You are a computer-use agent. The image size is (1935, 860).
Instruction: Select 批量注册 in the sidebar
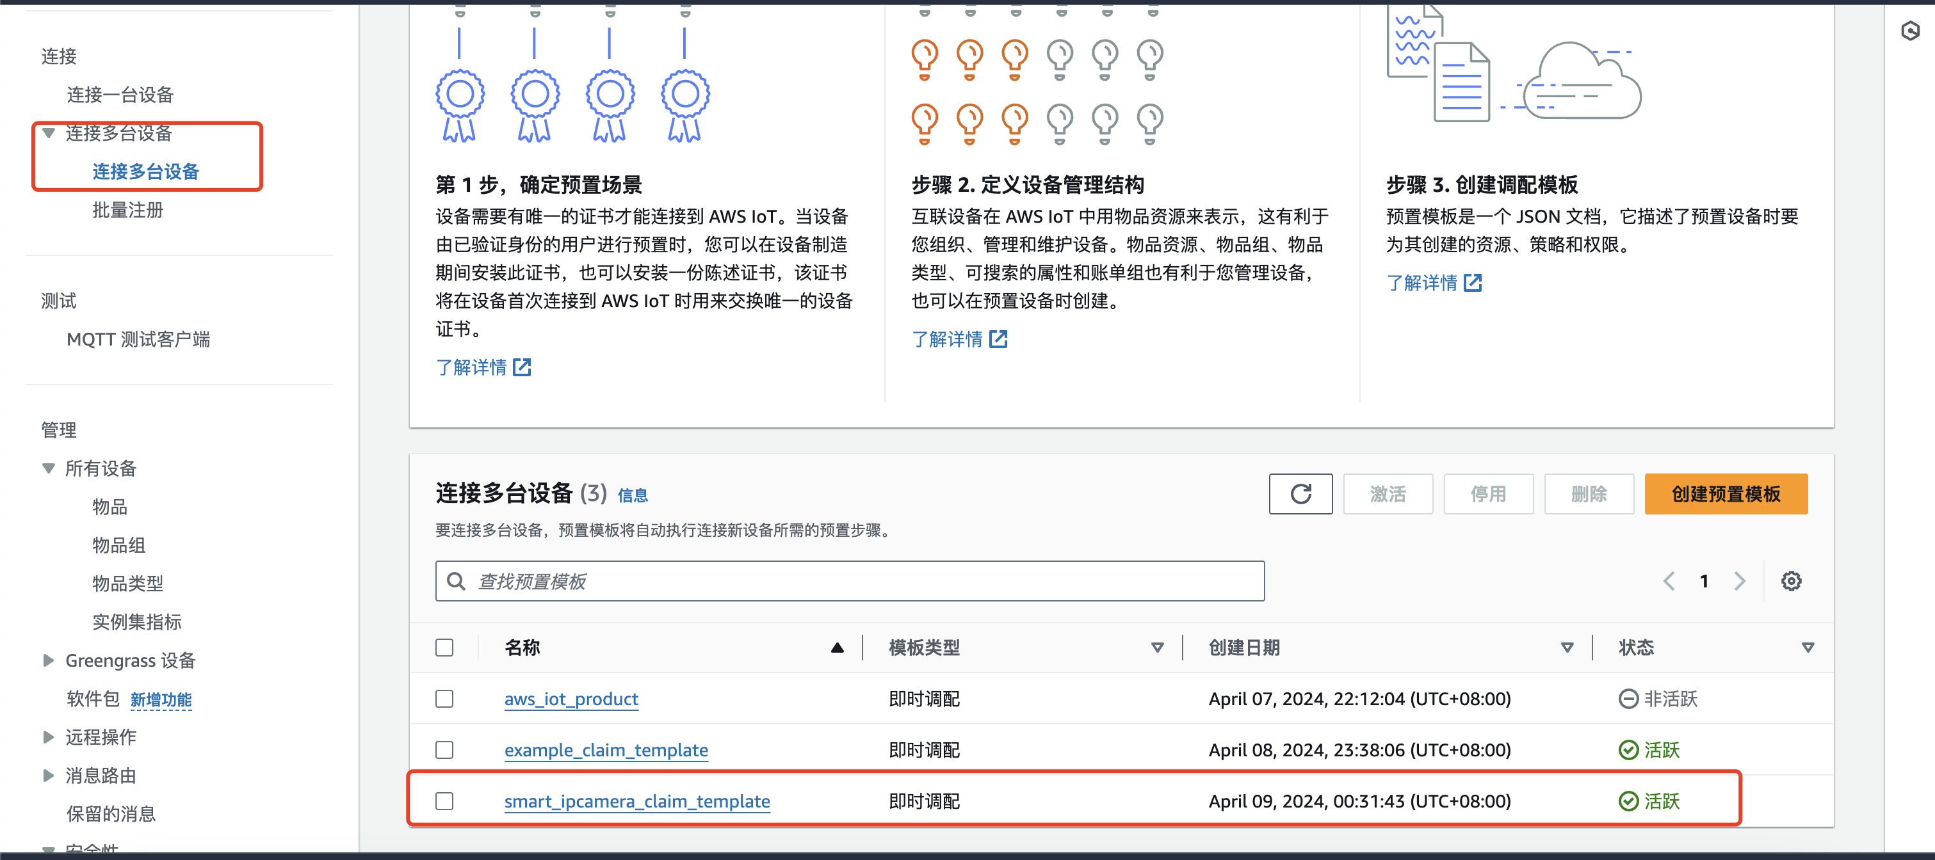point(127,210)
